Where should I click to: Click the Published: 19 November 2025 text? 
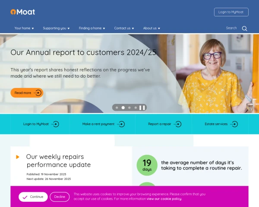[46, 174]
